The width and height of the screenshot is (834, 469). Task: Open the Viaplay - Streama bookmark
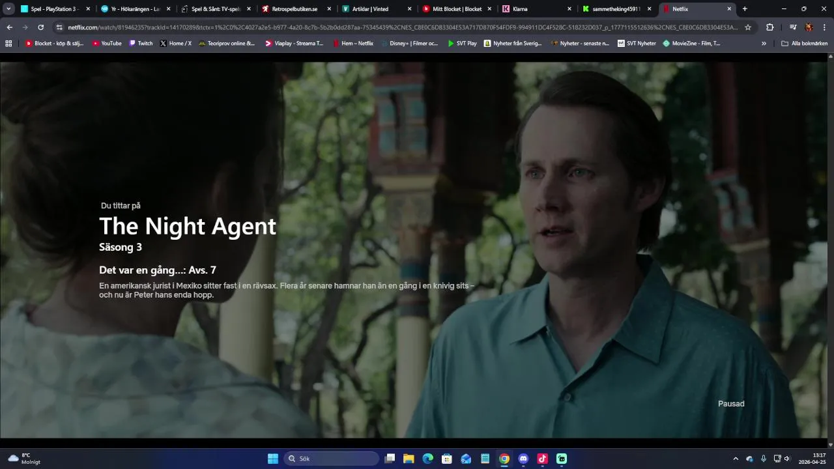click(294, 43)
